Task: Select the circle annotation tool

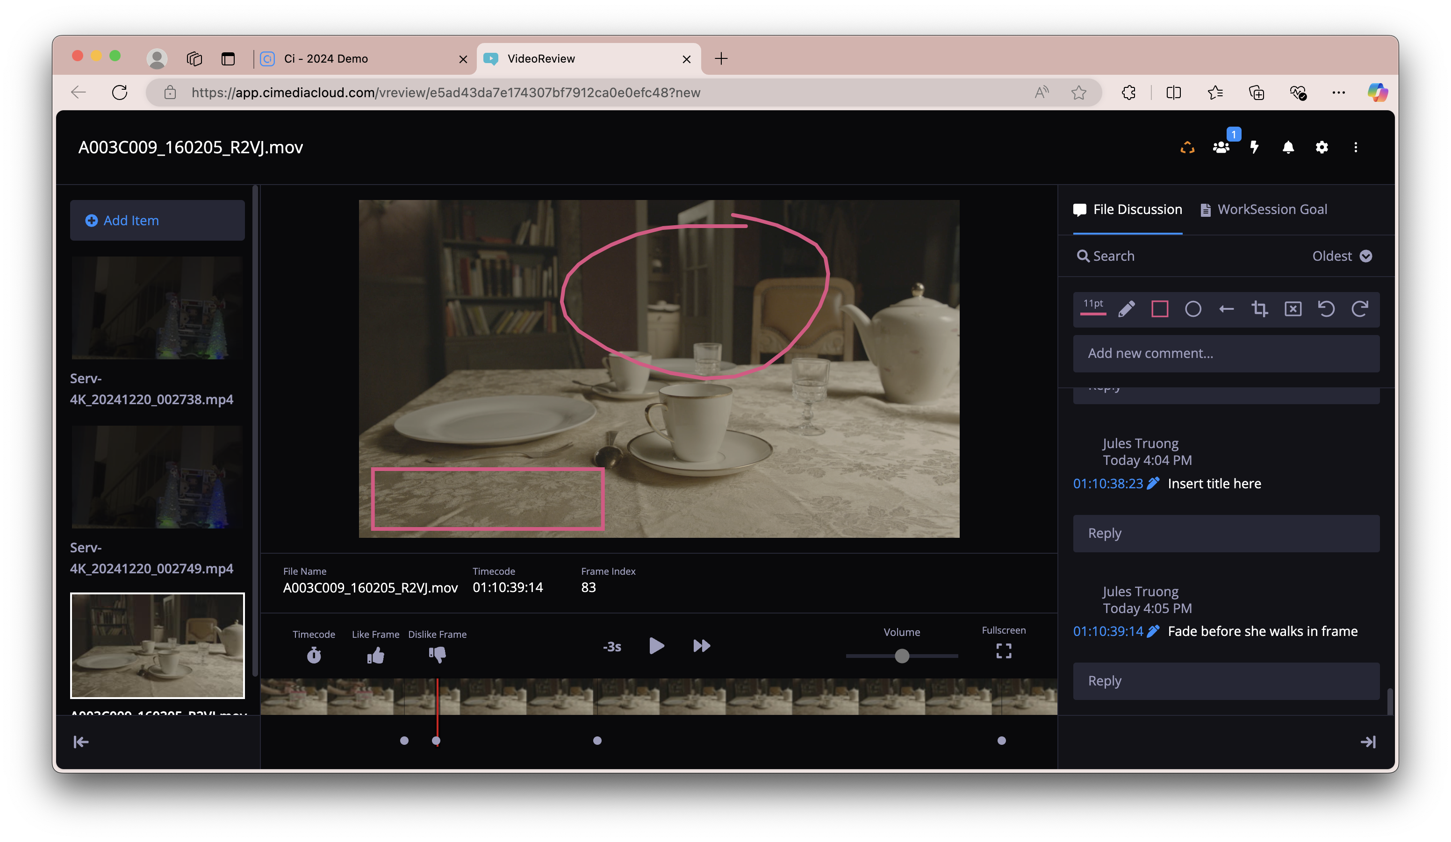Action: pyautogui.click(x=1193, y=309)
